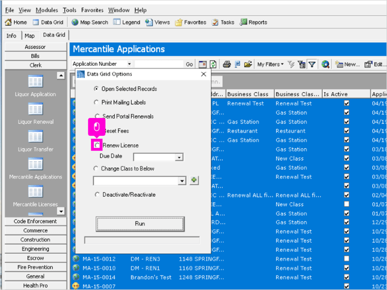The image size is (387, 290).
Task: Click the MA-15-0014 application number cell
Action: click(99, 277)
